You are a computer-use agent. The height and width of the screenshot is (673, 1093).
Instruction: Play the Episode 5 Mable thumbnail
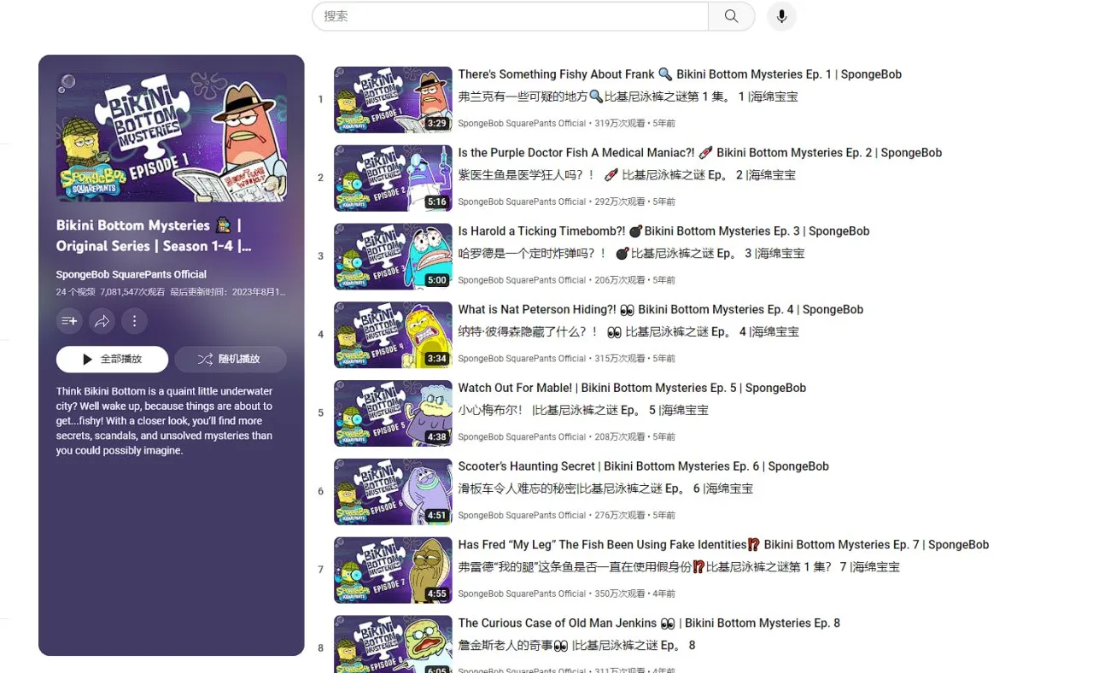click(x=393, y=413)
